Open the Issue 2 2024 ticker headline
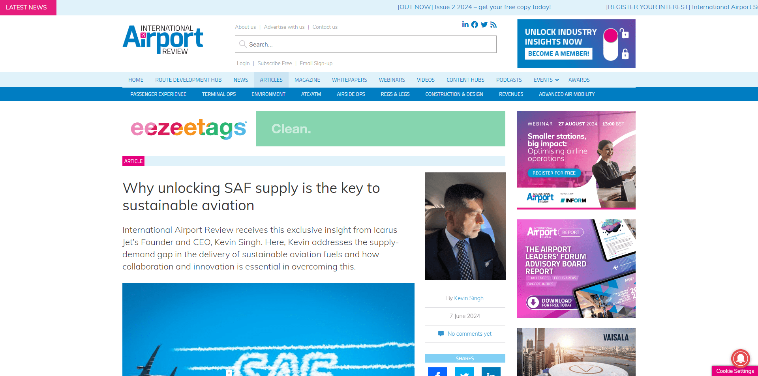The height and width of the screenshot is (376, 758). pyautogui.click(x=474, y=7)
